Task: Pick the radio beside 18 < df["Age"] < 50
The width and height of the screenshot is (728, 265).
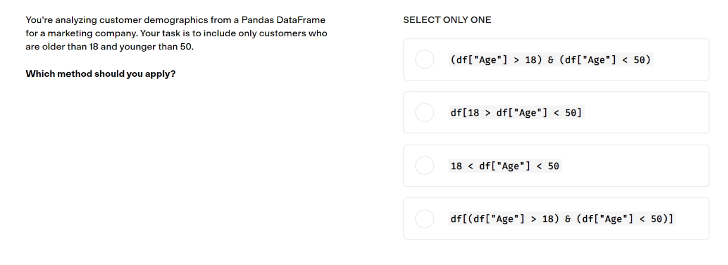Action: tap(424, 166)
